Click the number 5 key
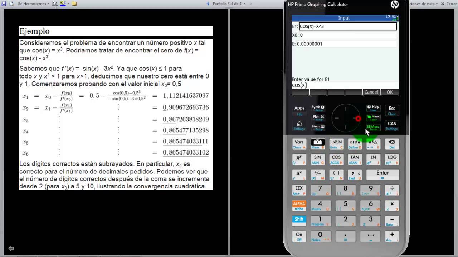The height and width of the screenshot is (257, 458). [345, 205]
